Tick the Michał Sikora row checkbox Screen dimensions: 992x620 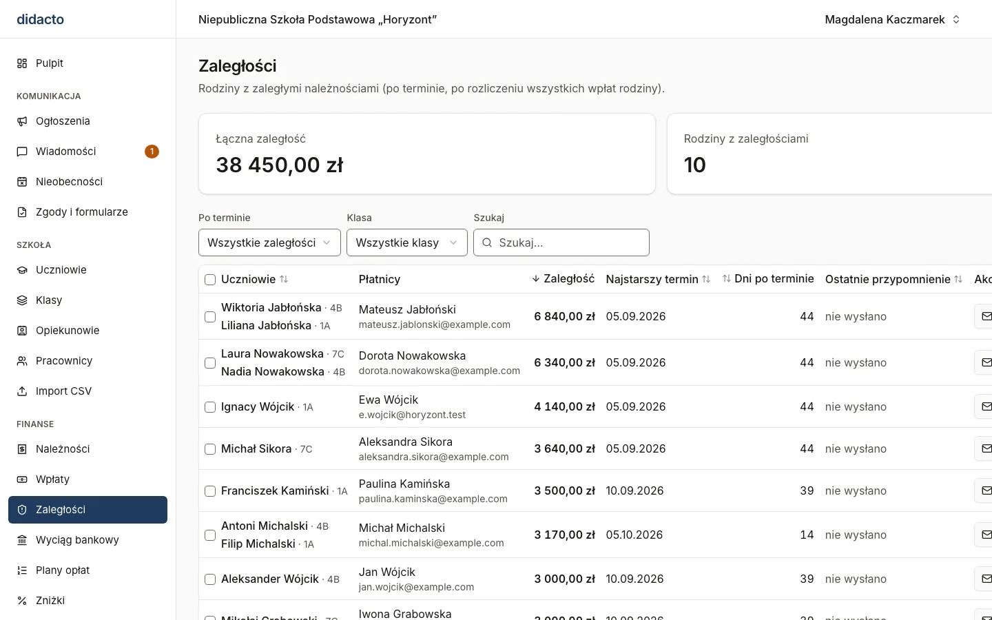click(210, 449)
